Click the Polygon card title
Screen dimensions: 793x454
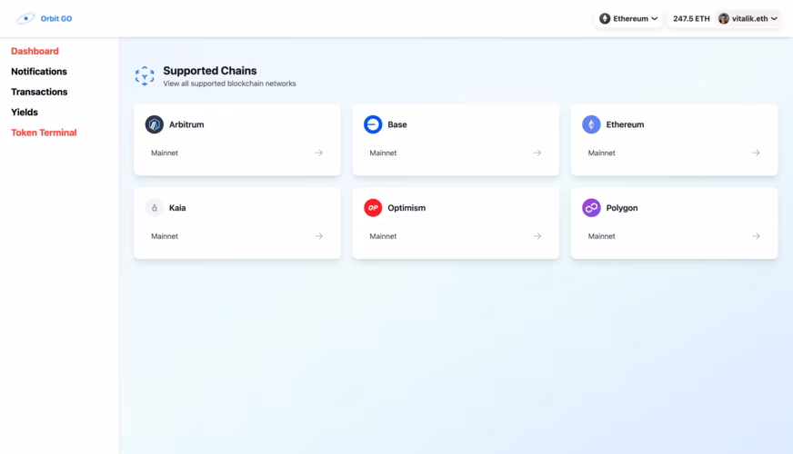[x=622, y=208]
